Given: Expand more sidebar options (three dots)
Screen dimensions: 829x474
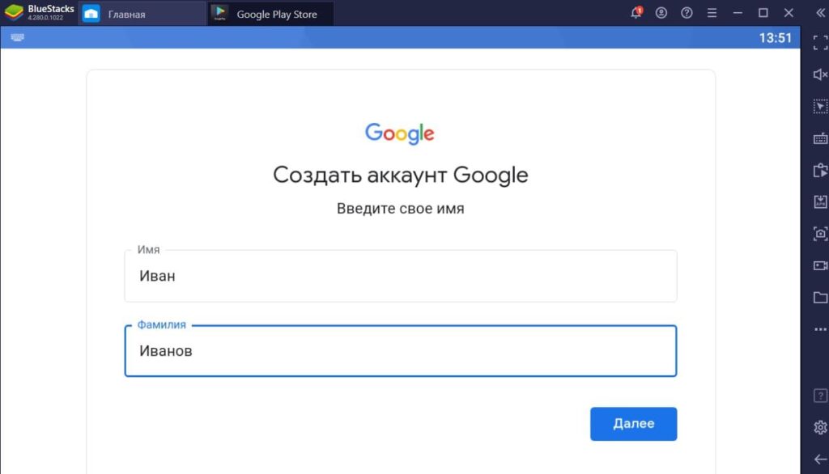Looking at the screenshot, I should [819, 329].
